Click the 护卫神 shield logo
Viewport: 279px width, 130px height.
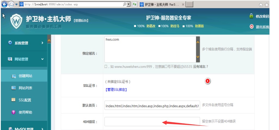[x=16, y=21]
